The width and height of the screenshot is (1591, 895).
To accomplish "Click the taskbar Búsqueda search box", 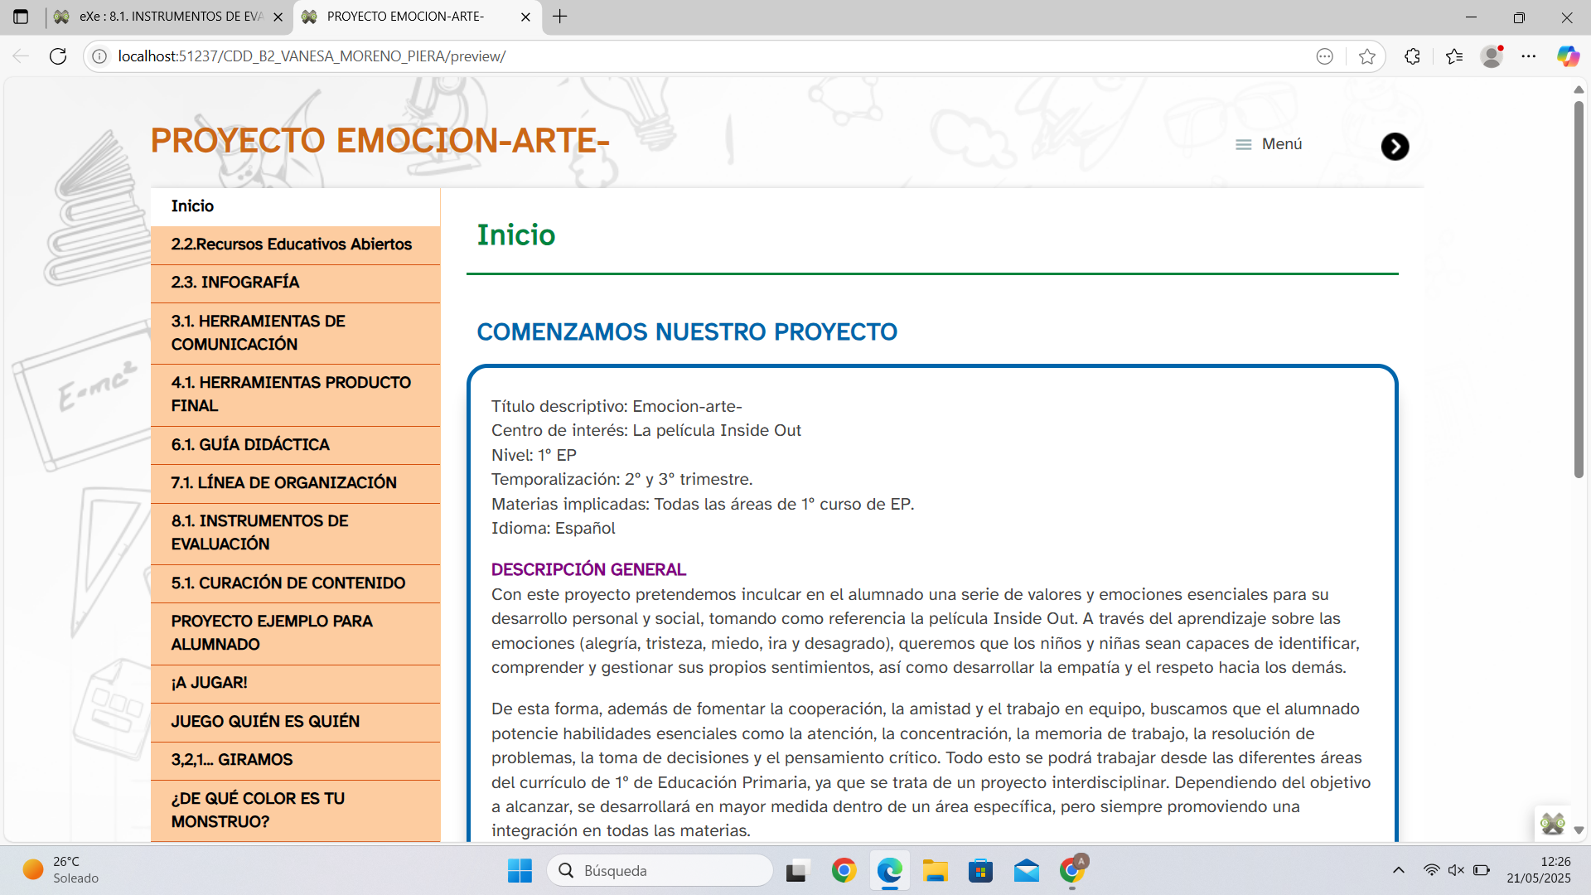I will tap(660, 871).
